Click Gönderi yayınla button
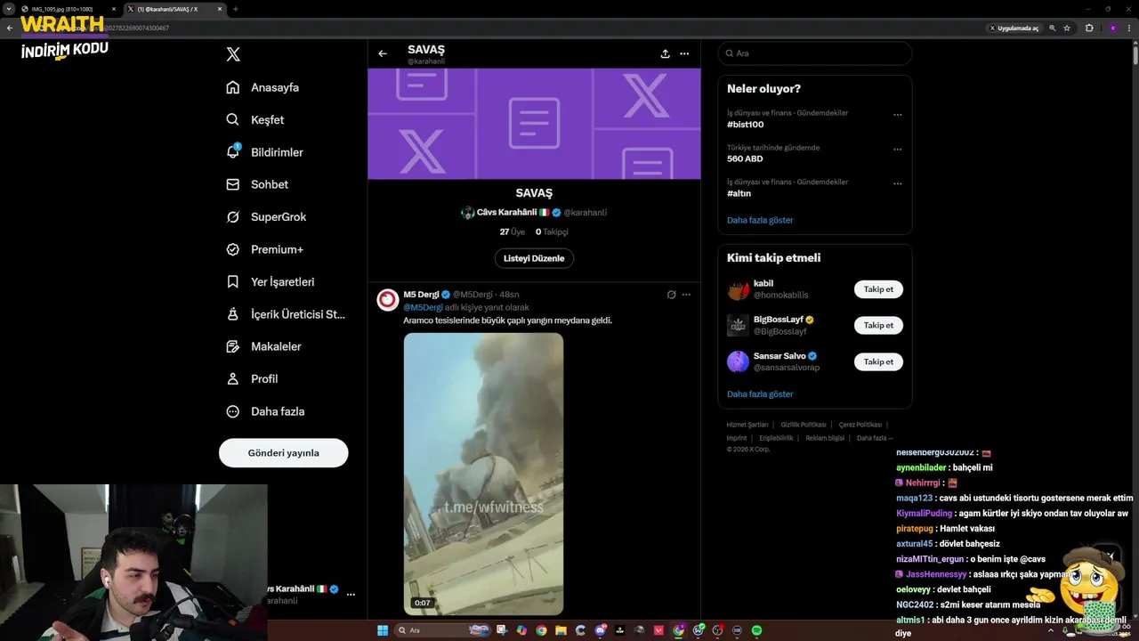1139x641 pixels. pos(283,452)
